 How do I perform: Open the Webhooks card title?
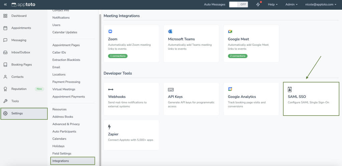click(x=117, y=97)
